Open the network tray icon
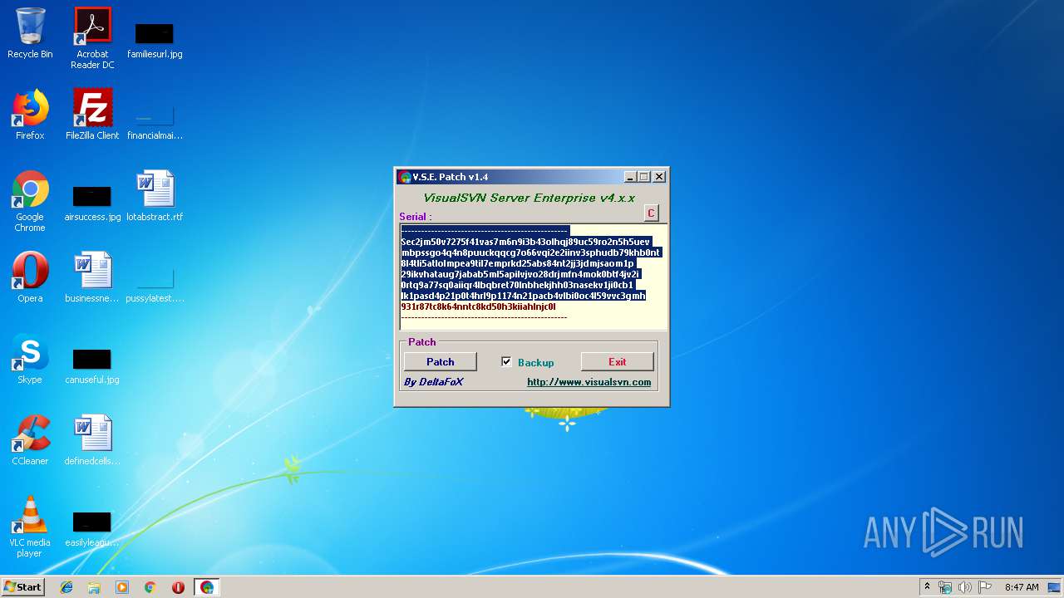 point(945,587)
